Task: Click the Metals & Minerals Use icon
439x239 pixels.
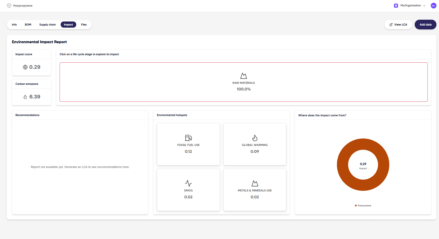Action: [x=255, y=184]
